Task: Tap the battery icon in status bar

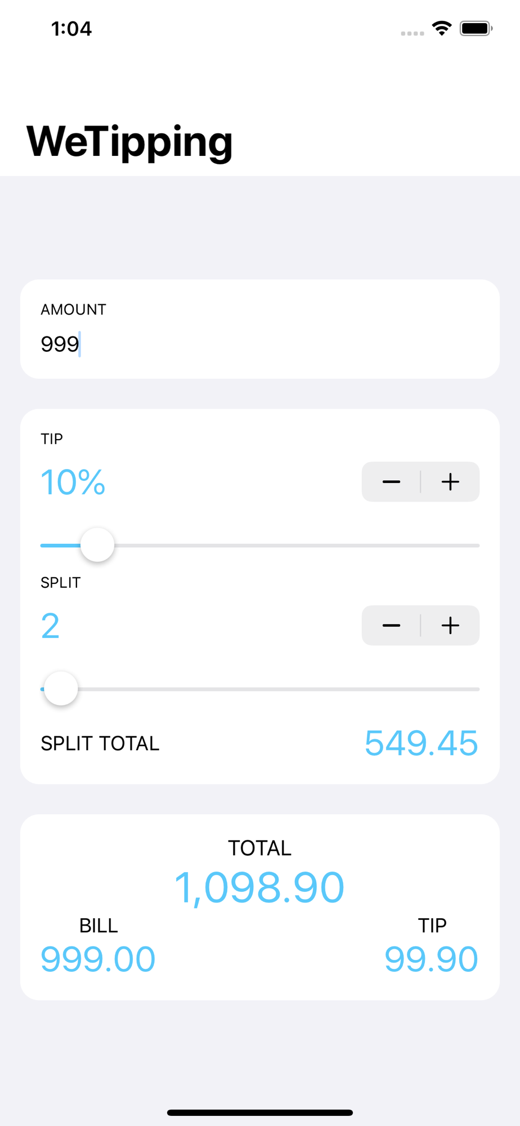Action: (x=476, y=28)
